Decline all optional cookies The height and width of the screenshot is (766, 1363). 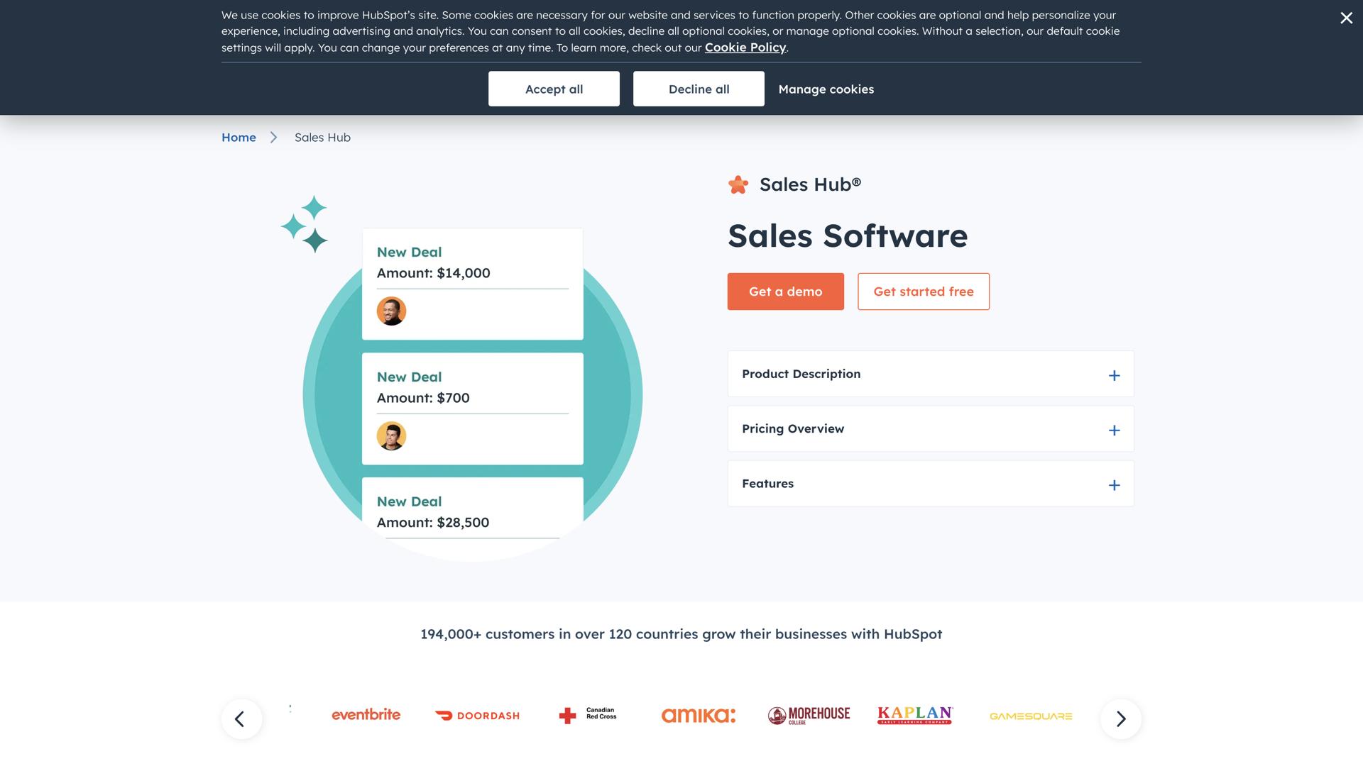pyautogui.click(x=698, y=89)
